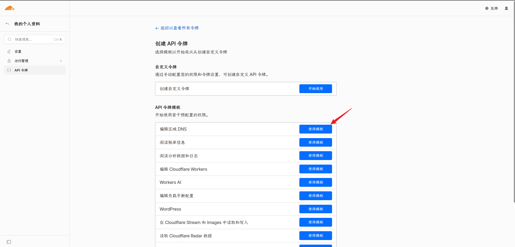Use template for 编辑负载平衡配置
Viewport: 515px width, 247px height.
pos(315,196)
